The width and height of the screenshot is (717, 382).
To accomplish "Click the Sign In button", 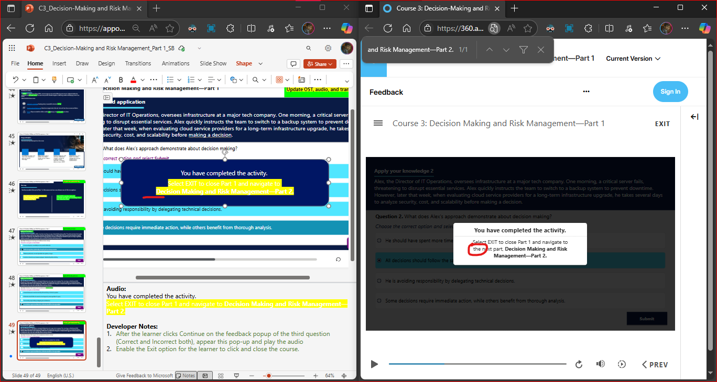I will click(x=670, y=92).
